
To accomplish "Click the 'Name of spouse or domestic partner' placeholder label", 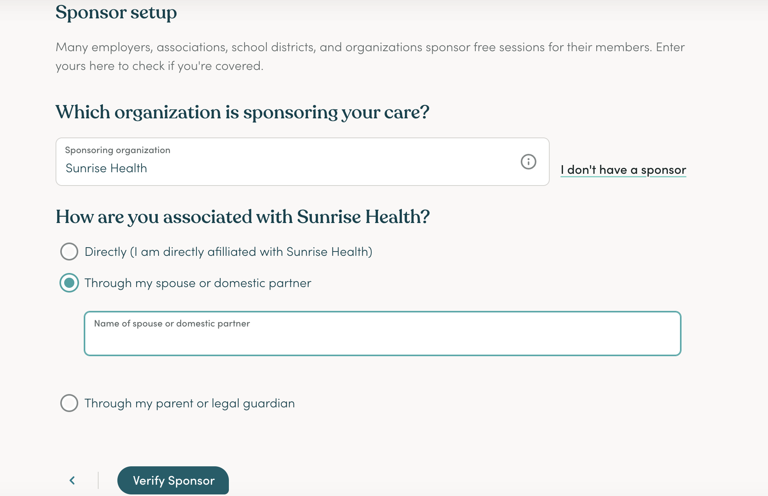I will point(172,324).
